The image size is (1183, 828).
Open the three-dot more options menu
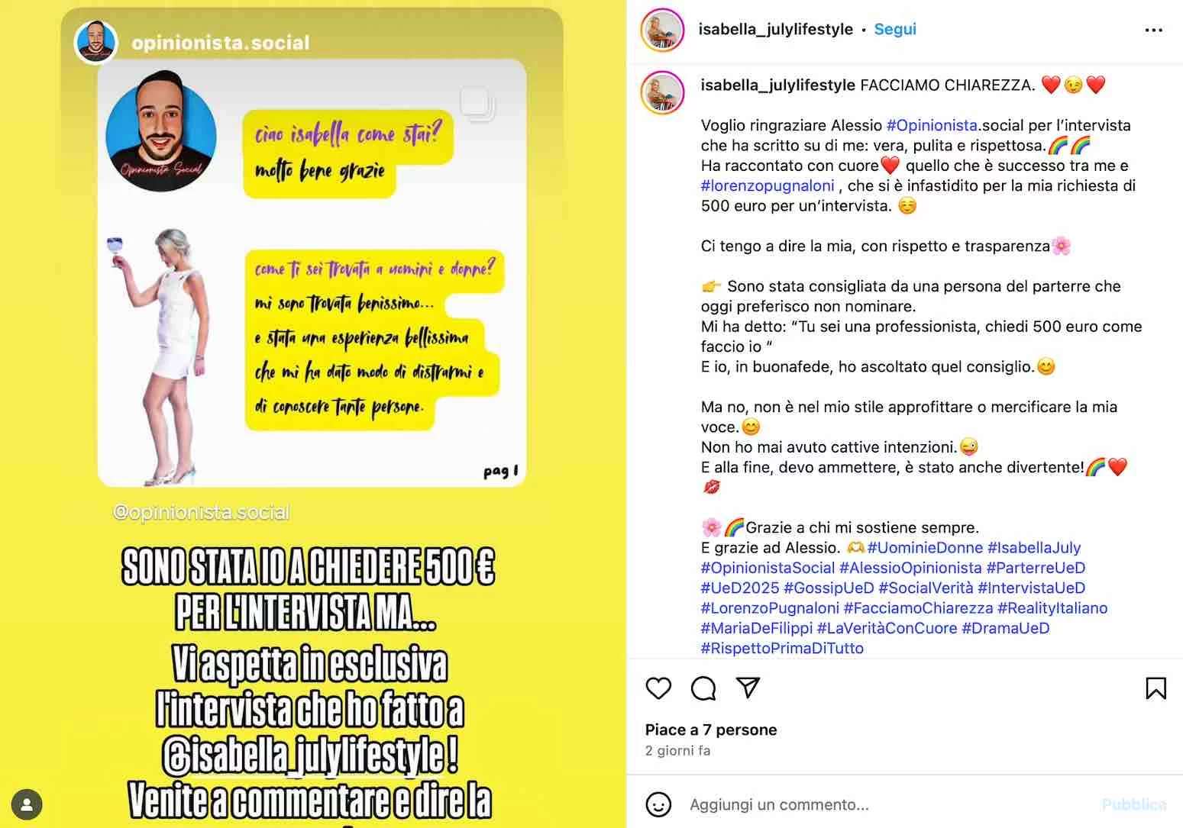[x=1153, y=30]
